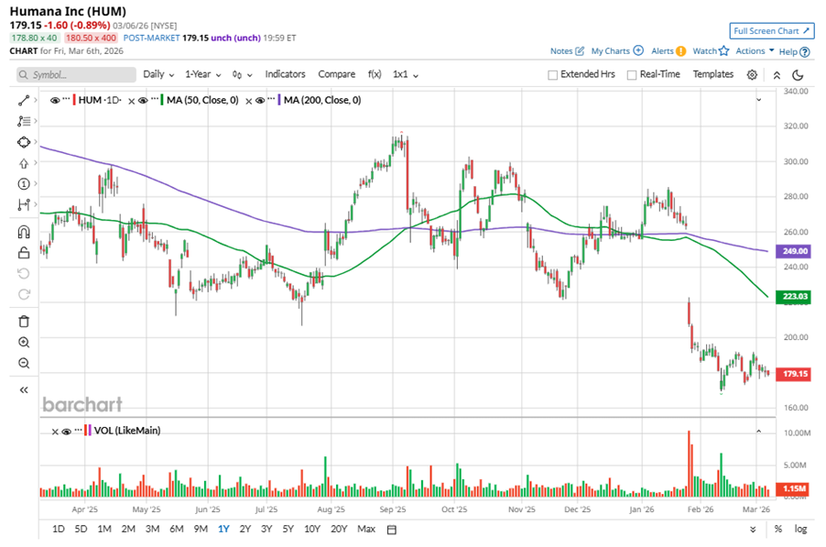Zoom in with the magnifier plus

click(x=24, y=343)
